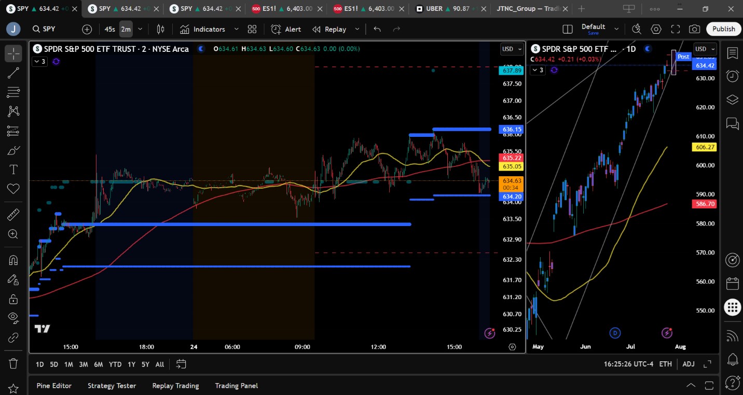Screen dimensions: 743x395
Task: Create an Alert from the toolbar
Action: coord(286,30)
